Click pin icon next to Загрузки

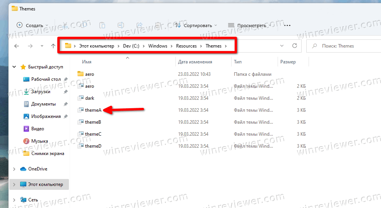65,92
